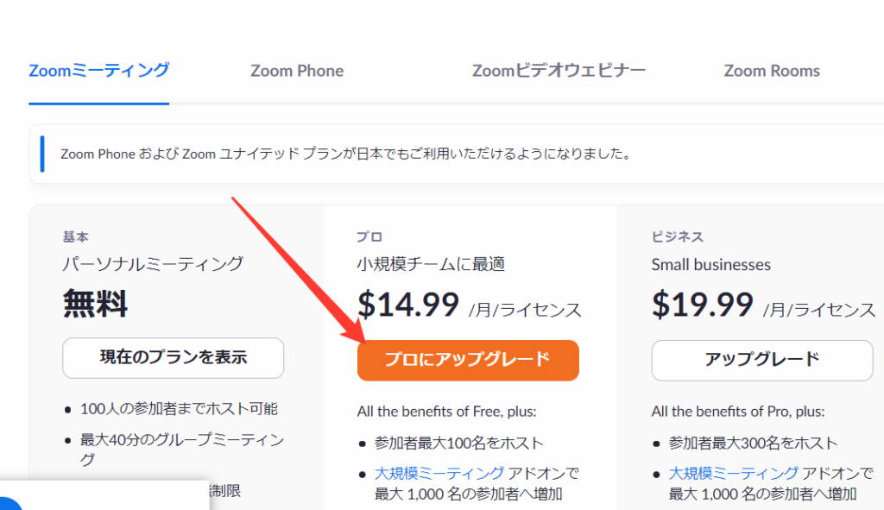Screen dimensions: 884x510
Task: Click the Business plan アップグレード button
Action: (x=762, y=360)
